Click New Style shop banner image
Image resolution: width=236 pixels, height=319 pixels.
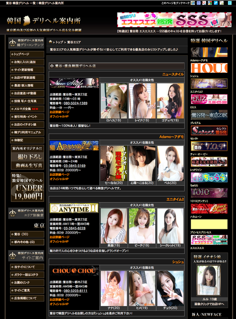click(x=74, y=83)
